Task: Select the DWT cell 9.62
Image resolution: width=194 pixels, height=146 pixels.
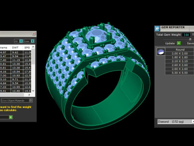Action: [x=17, y=52]
